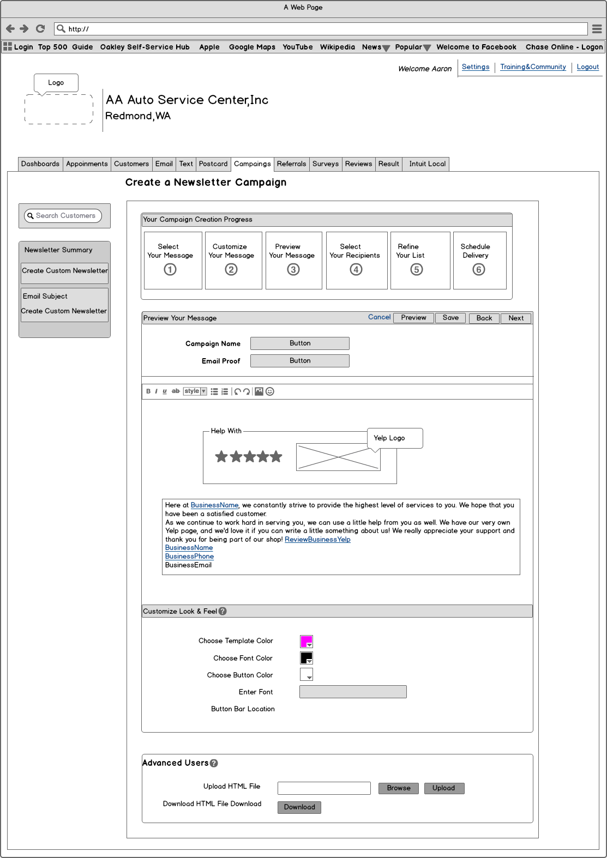
Task: Open the magenta Template Color swatch
Action: click(306, 642)
